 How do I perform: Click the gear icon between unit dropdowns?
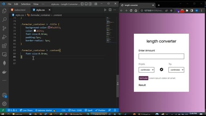(162, 70)
